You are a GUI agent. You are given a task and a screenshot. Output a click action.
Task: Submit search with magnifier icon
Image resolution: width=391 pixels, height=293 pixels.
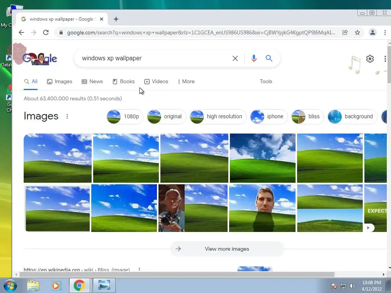coord(269,58)
